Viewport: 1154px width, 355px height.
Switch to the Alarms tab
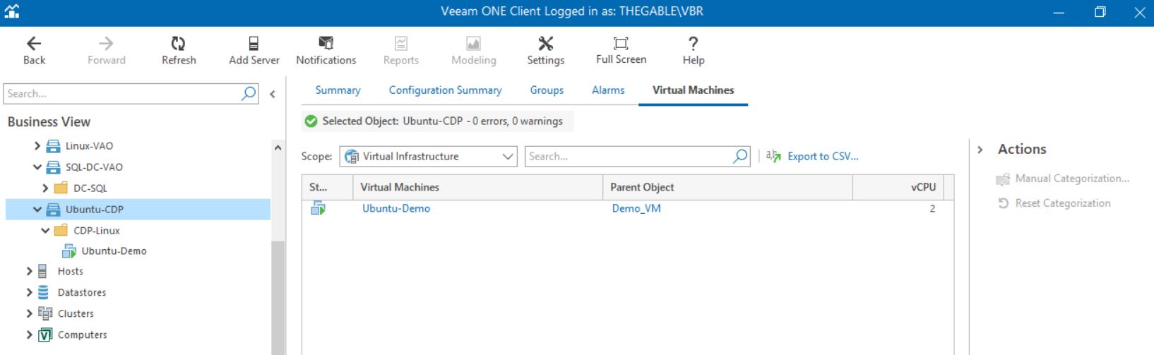pyautogui.click(x=608, y=90)
